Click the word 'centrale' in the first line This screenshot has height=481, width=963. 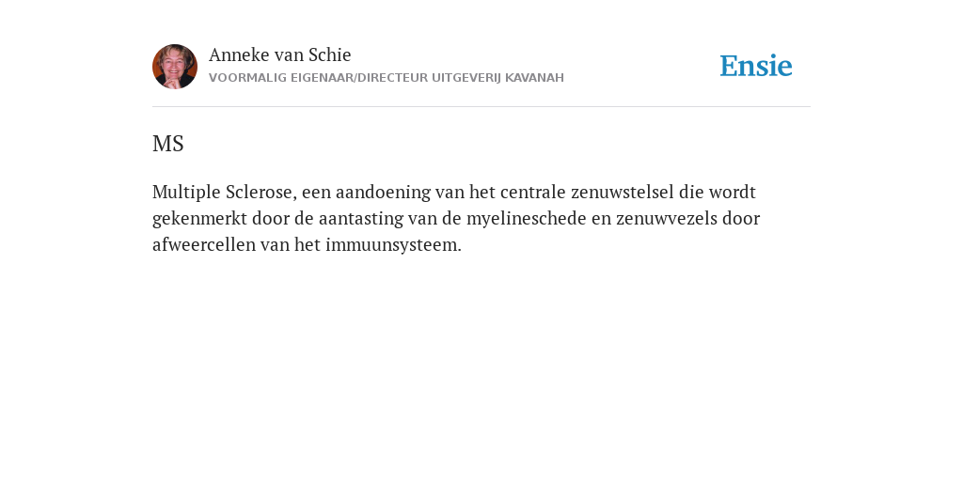pyautogui.click(x=532, y=192)
